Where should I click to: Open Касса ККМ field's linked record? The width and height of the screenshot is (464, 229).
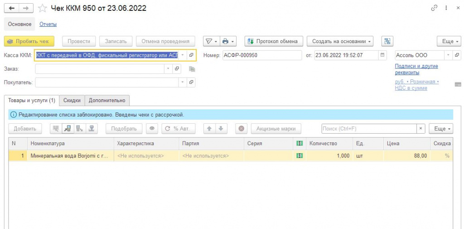[191, 55]
